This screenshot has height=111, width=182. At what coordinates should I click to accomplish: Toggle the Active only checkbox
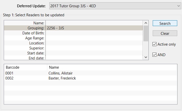[154, 44]
